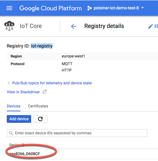Click the Google Cloud Platform logo text
The image size is (158, 161).
[51, 8]
